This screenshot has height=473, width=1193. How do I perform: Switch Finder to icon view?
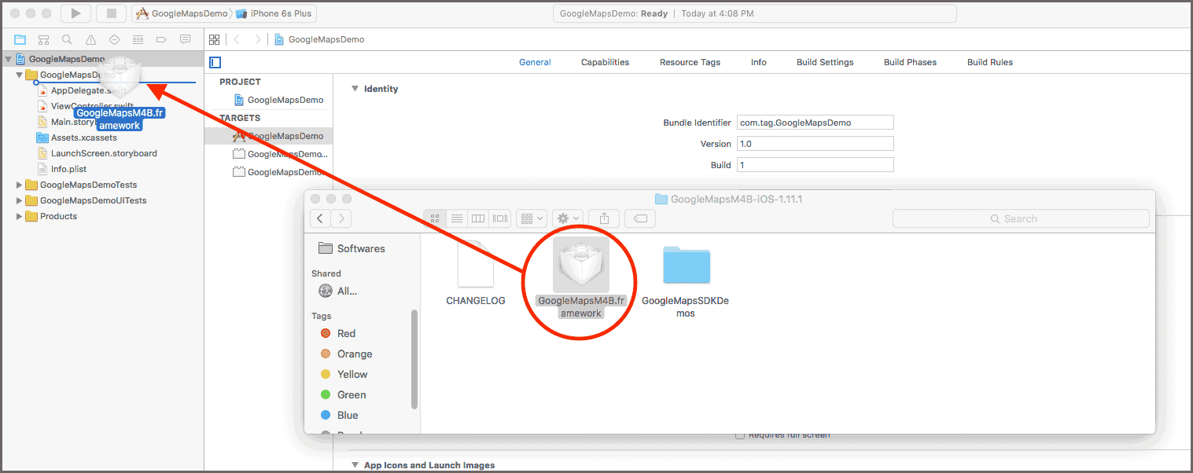coord(435,218)
